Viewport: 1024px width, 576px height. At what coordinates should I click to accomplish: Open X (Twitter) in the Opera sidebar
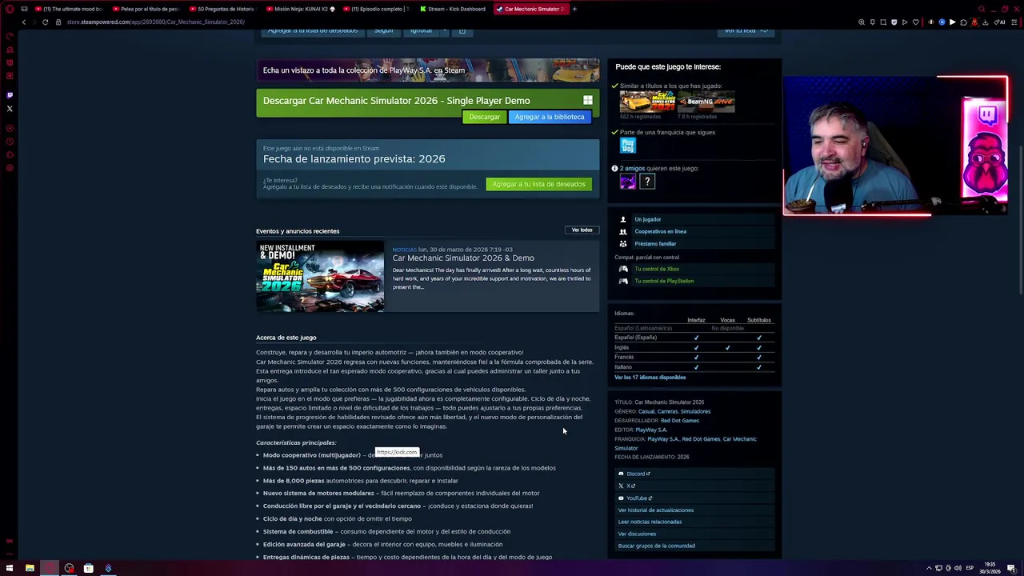[x=10, y=108]
